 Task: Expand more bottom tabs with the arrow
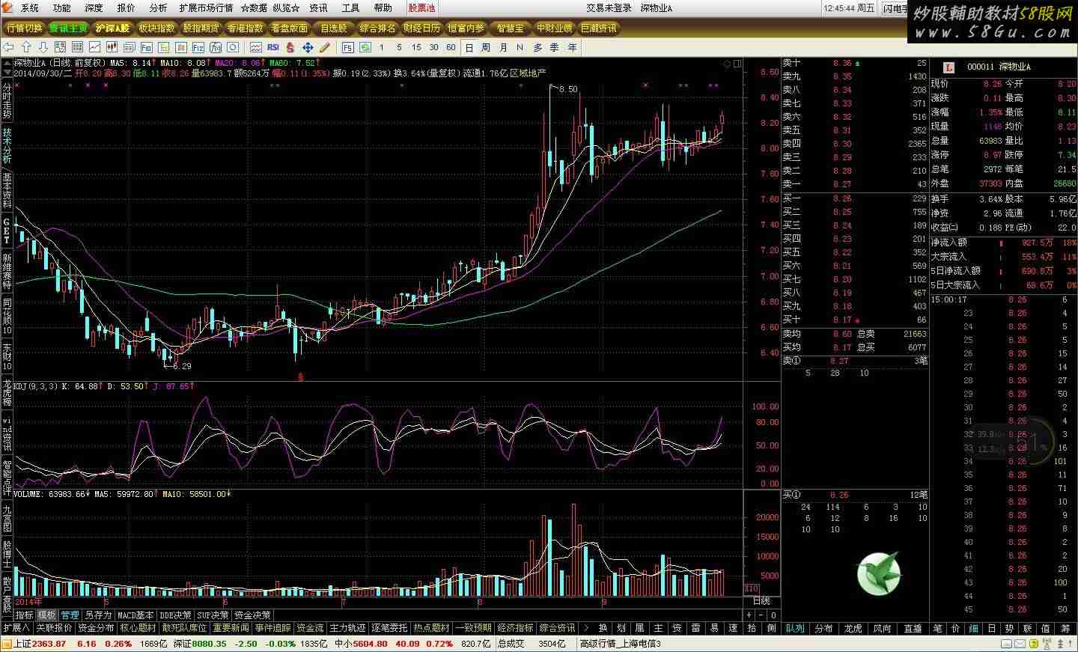[x=586, y=628]
